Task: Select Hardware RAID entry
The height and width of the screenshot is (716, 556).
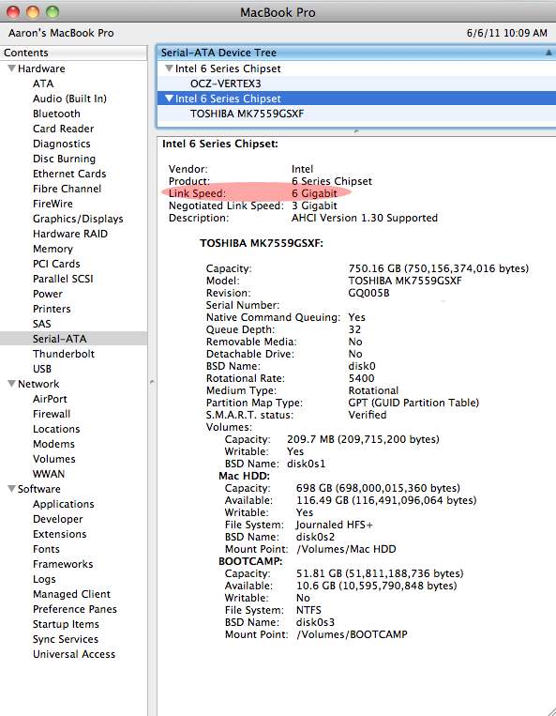Action: pyautogui.click(x=69, y=234)
